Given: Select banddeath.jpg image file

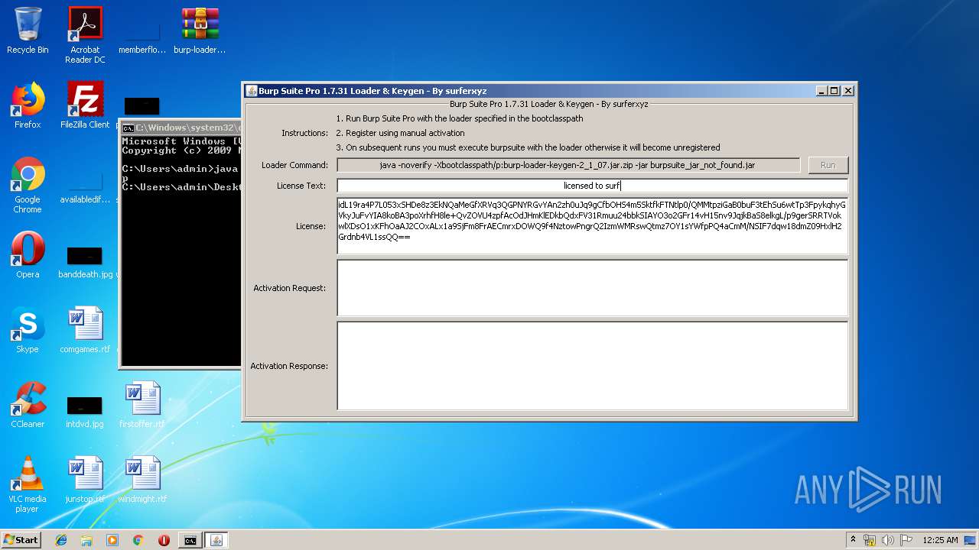Looking at the screenshot, I should [85, 260].
